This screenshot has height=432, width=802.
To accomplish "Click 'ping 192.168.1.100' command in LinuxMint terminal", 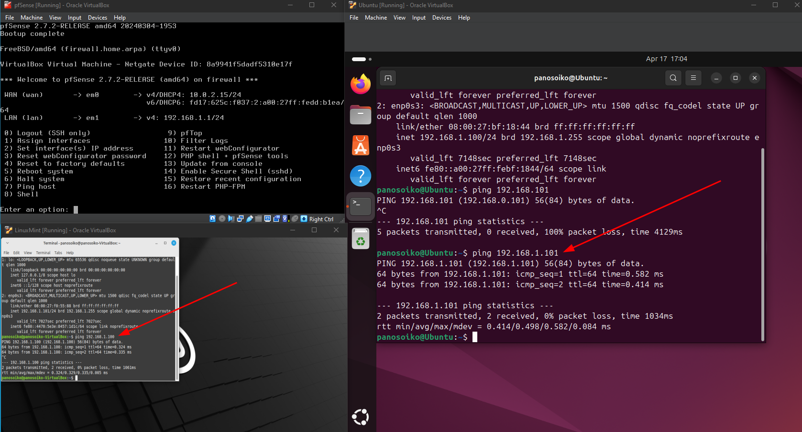I will pyautogui.click(x=95, y=337).
